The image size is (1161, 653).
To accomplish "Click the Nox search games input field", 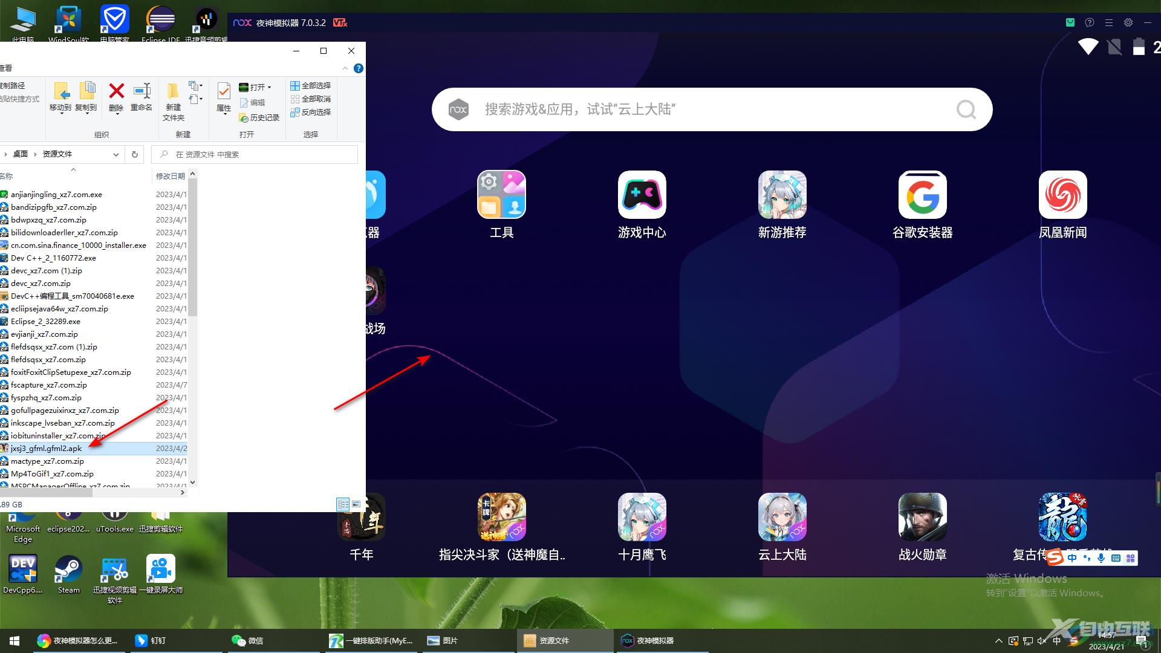I will [712, 109].
